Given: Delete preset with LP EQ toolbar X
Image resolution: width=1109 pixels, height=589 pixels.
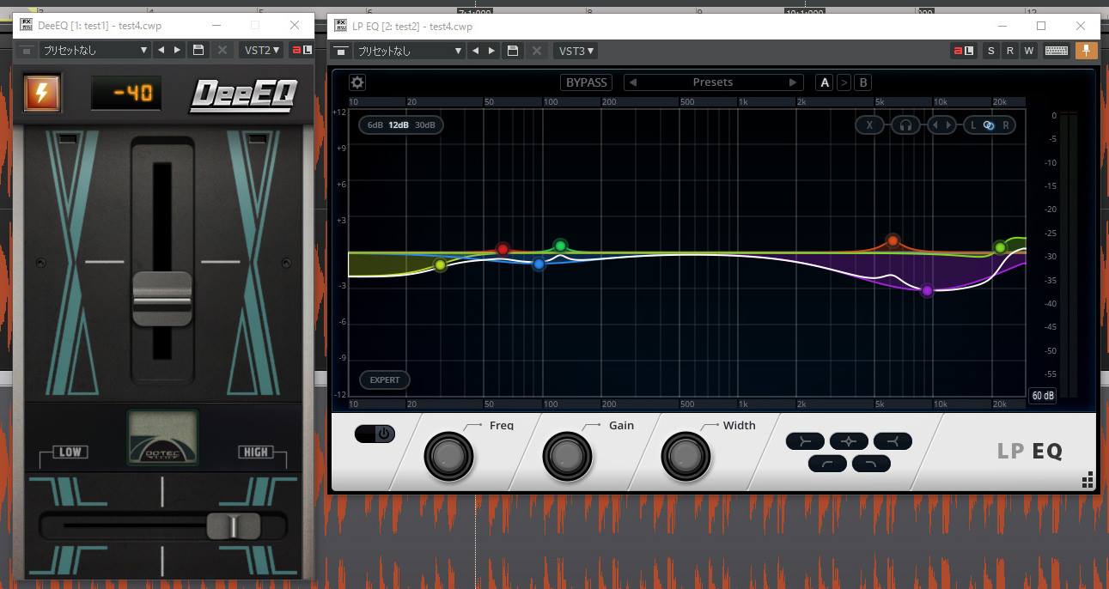Looking at the screenshot, I should (537, 51).
